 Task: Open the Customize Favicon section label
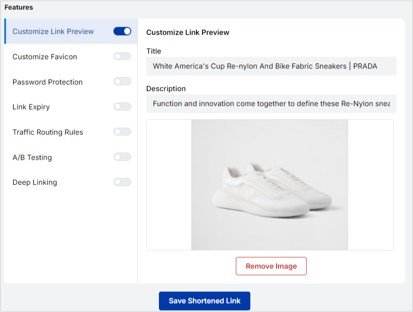click(x=45, y=57)
